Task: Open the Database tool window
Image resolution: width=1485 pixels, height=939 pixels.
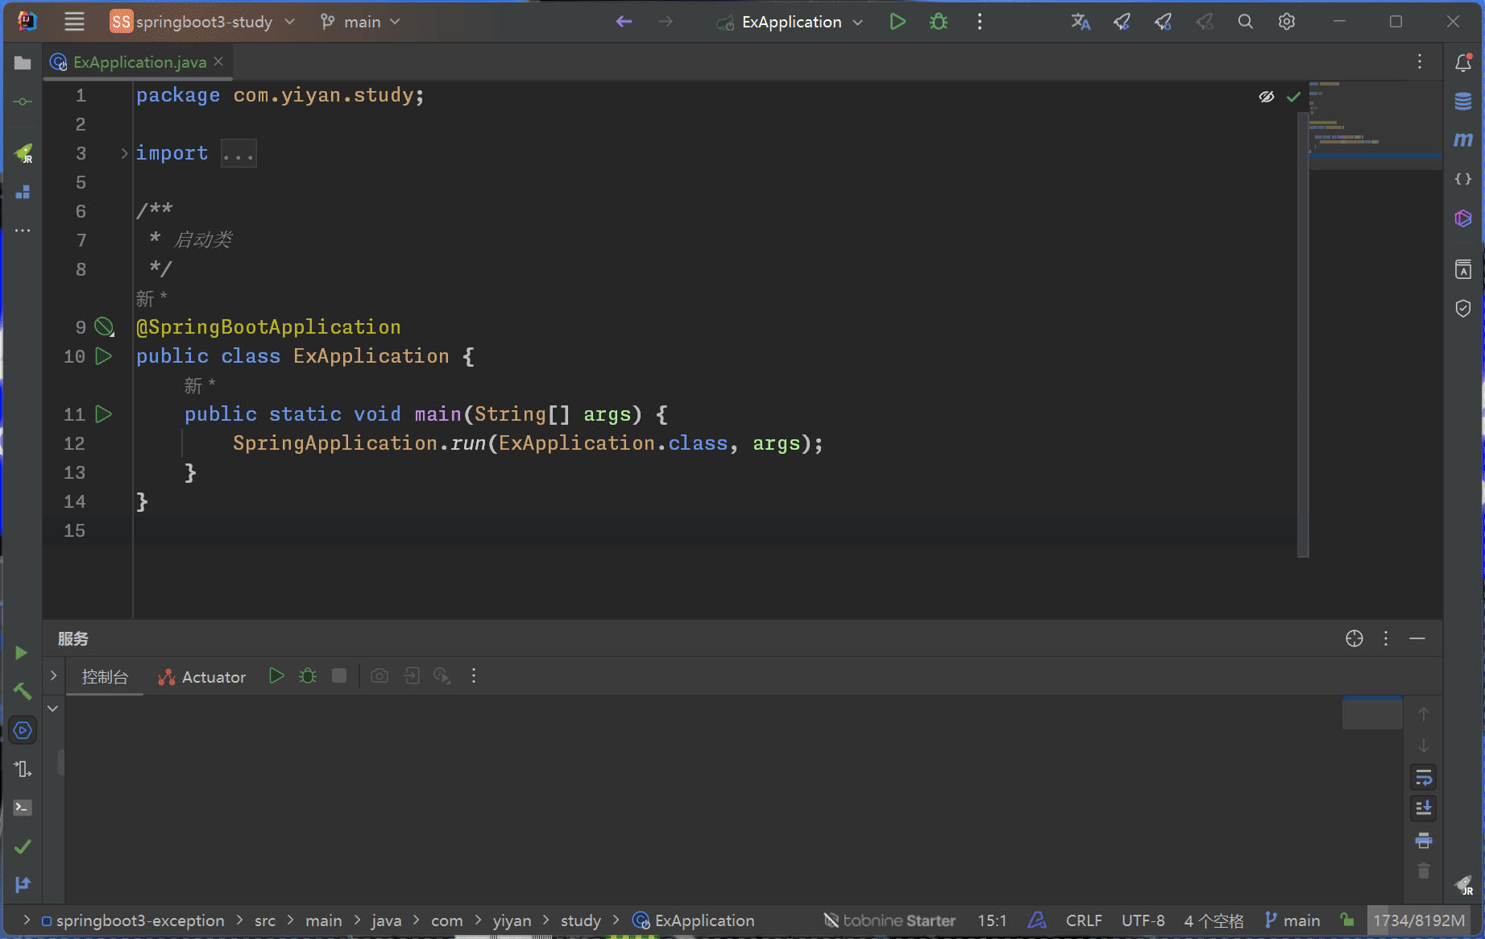Action: click(x=1463, y=102)
